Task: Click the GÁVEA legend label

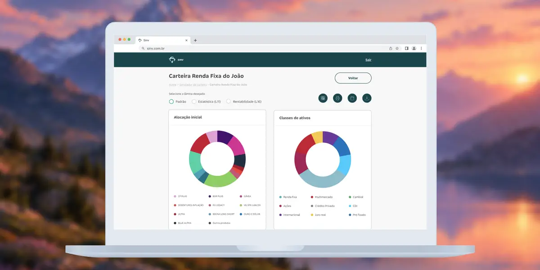Action: [x=247, y=196]
